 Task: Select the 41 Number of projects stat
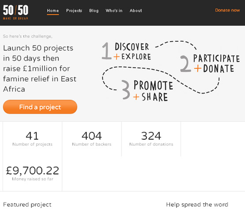[32, 139]
